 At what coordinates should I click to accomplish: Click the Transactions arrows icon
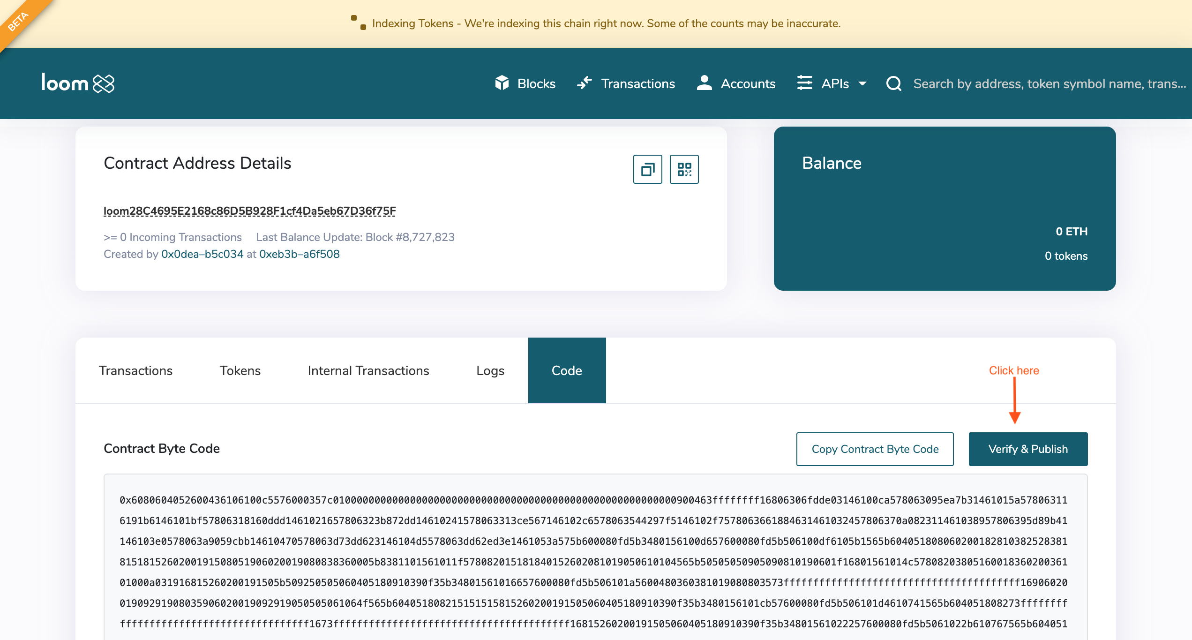tap(585, 83)
